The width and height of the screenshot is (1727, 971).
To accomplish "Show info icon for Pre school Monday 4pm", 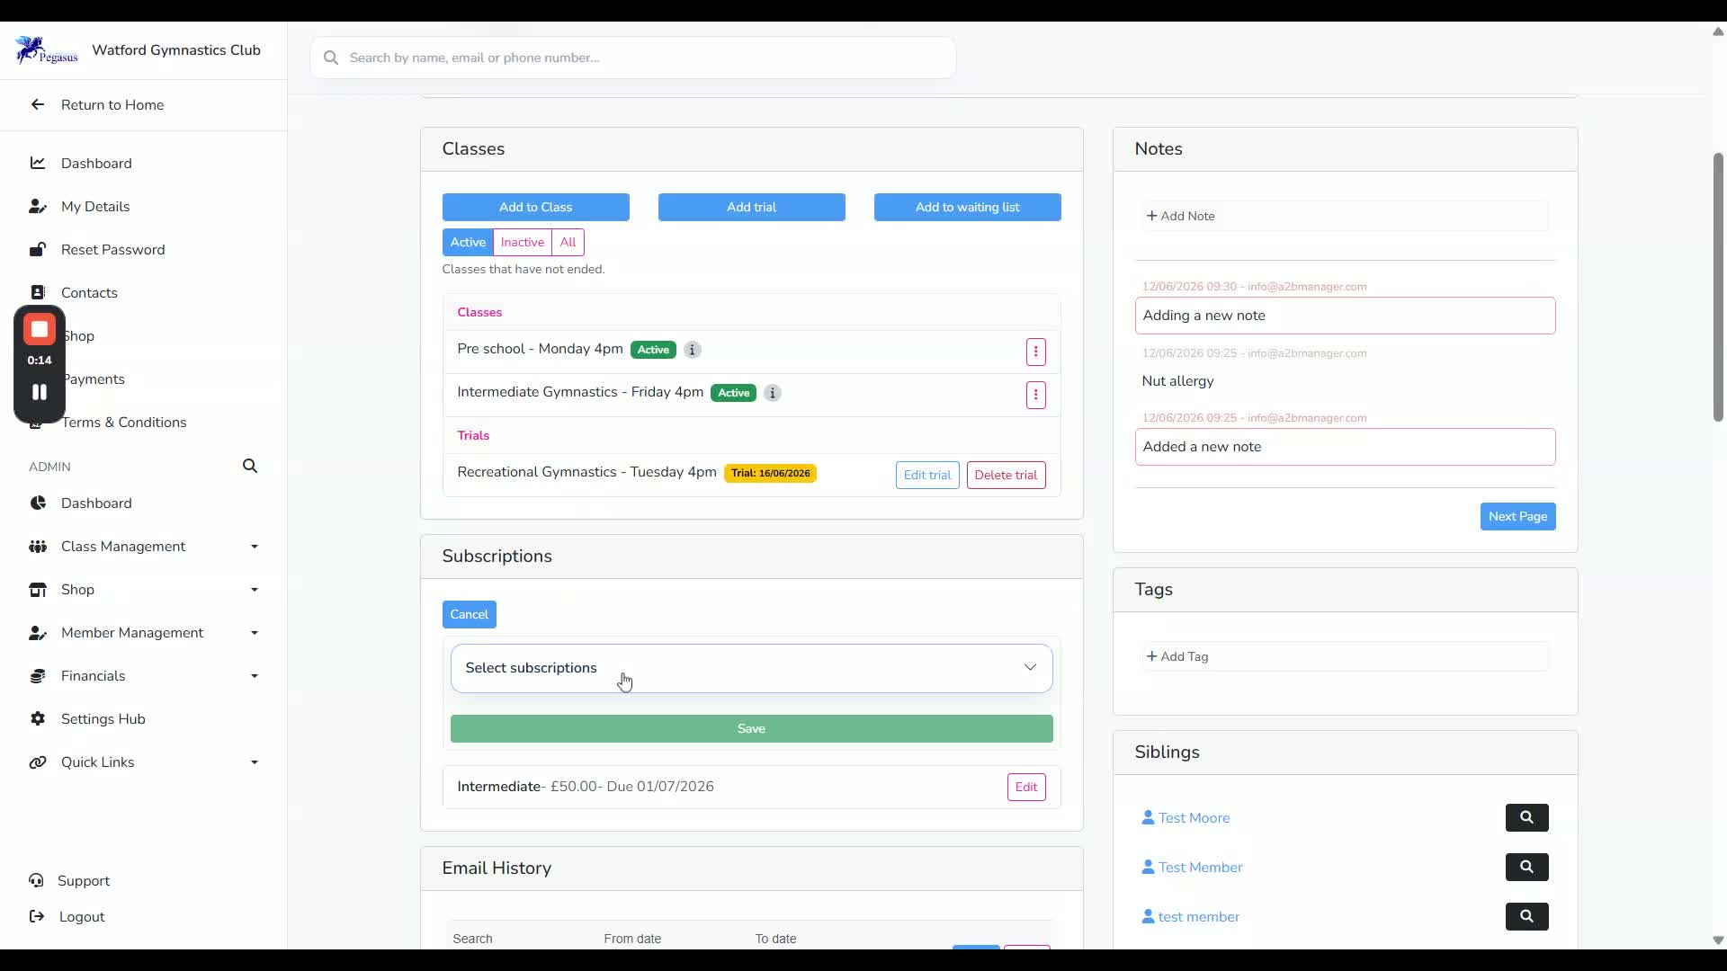I will click(x=692, y=350).
